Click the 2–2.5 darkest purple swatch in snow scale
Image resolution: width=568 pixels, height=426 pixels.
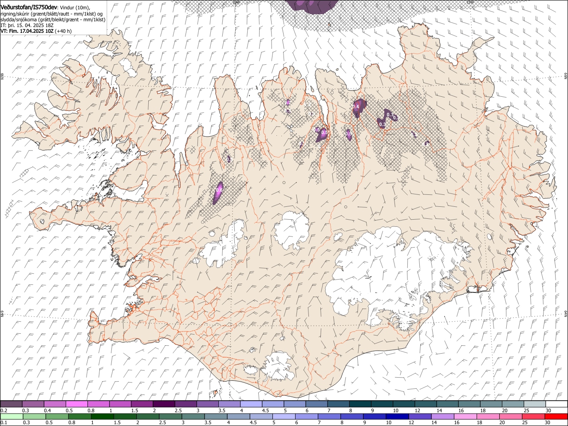[x=164, y=404]
